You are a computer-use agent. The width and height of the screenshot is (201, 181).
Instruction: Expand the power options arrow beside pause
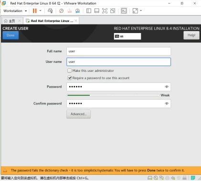point(41,11)
